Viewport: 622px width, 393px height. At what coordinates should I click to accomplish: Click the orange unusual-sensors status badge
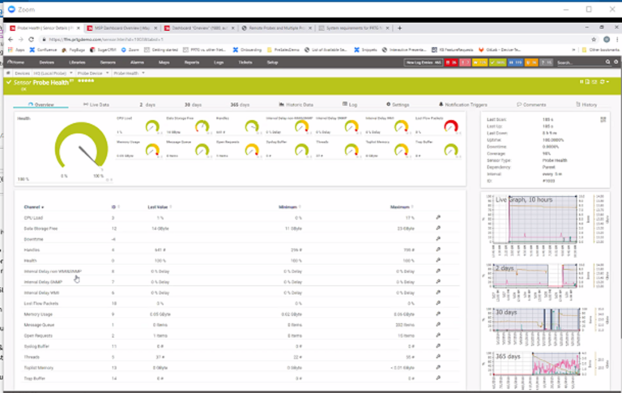[x=531, y=62]
